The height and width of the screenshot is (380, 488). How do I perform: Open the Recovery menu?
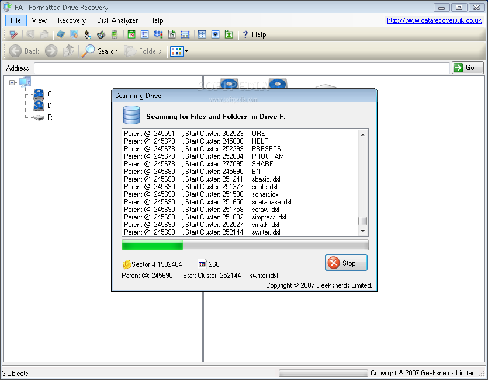click(x=72, y=20)
